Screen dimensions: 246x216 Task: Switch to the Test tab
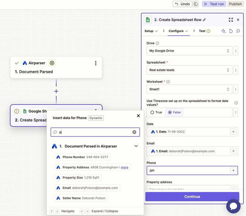(202, 31)
